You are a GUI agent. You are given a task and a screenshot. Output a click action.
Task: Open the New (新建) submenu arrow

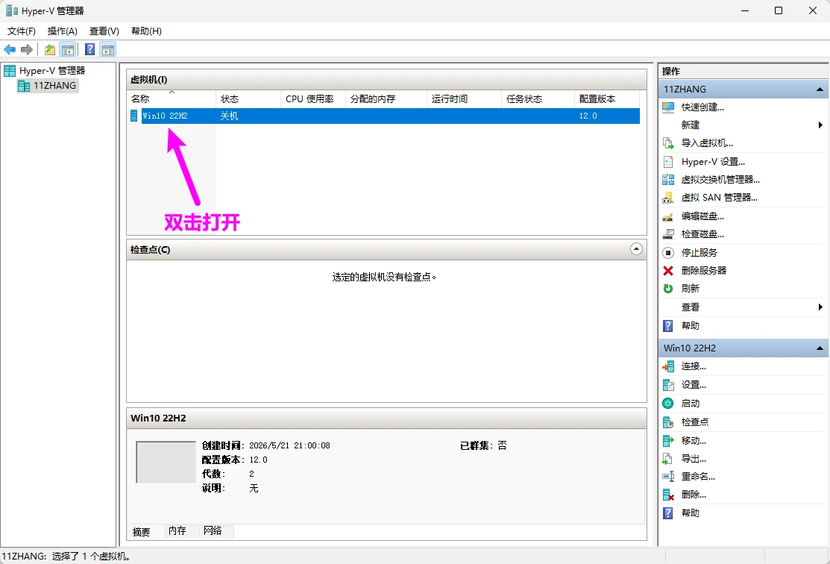(820, 125)
